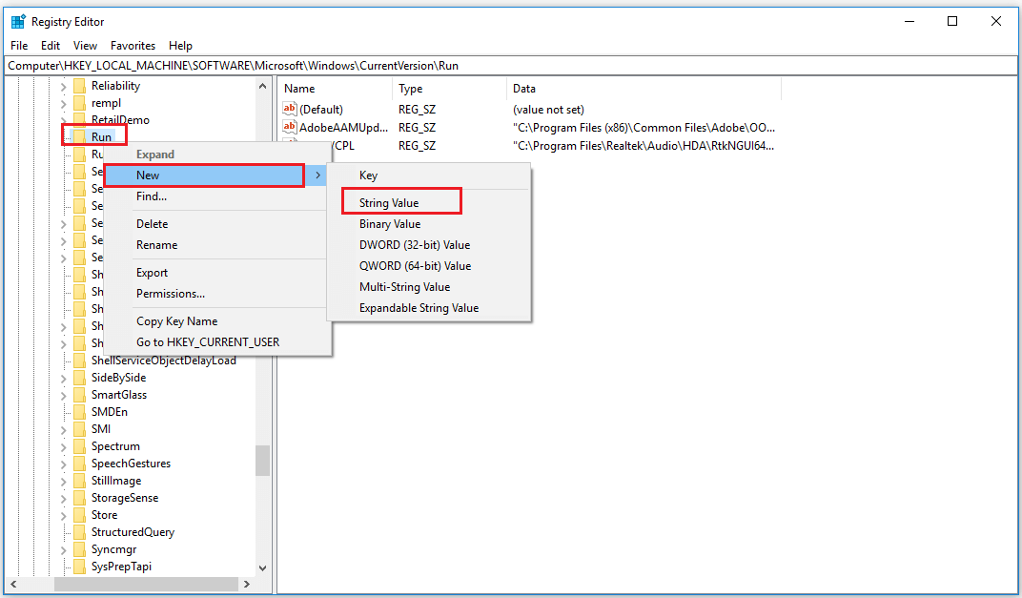Select the StorageSense key

point(125,498)
